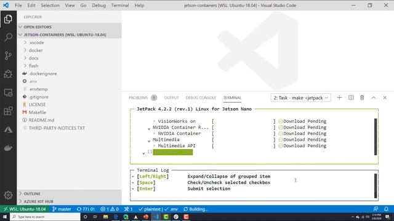
Task: Open the Azure view in activity bar
Action: [8, 130]
